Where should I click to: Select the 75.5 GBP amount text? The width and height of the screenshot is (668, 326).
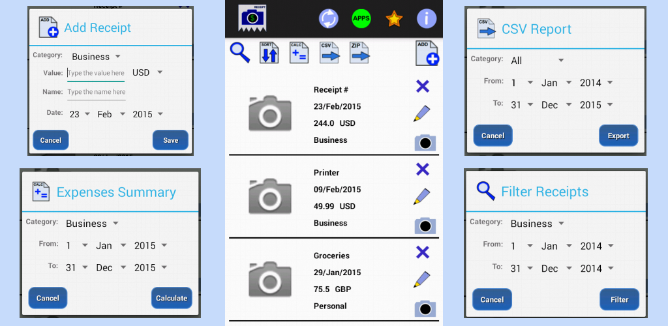pyautogui.click(x=332, y=289)
